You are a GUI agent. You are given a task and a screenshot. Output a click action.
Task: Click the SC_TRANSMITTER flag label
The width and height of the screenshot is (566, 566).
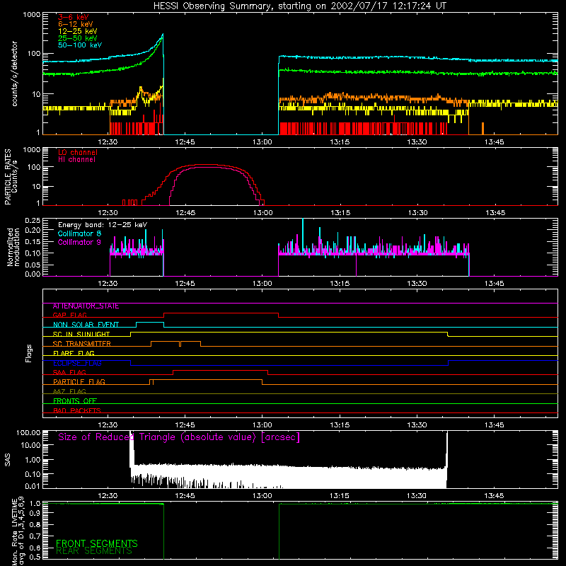point(81,344)
